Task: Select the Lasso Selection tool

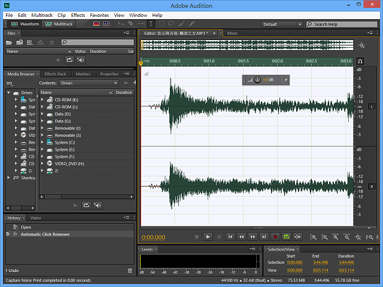Action: click(171, 24)
